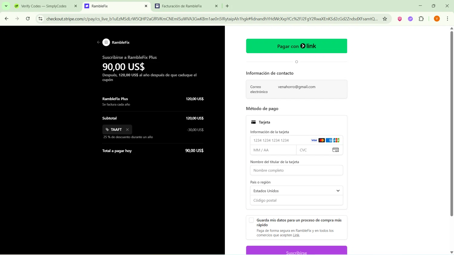Click the American Express brand icon

(x=329, y=140)
